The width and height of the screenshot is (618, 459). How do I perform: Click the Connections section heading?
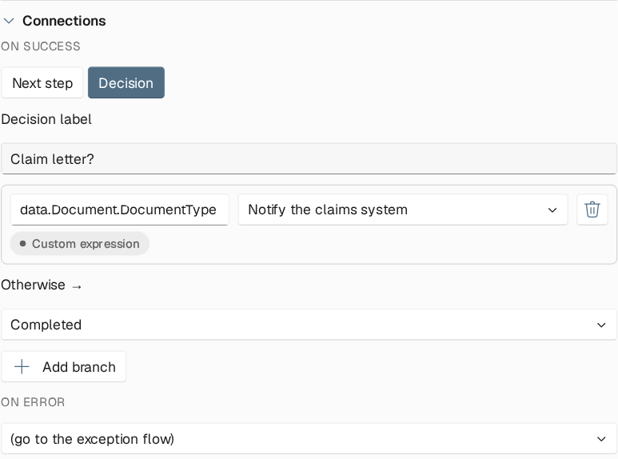(x=64, y=21)
